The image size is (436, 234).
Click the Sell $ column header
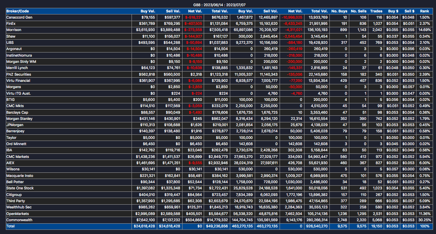click(x=409, y=11)
